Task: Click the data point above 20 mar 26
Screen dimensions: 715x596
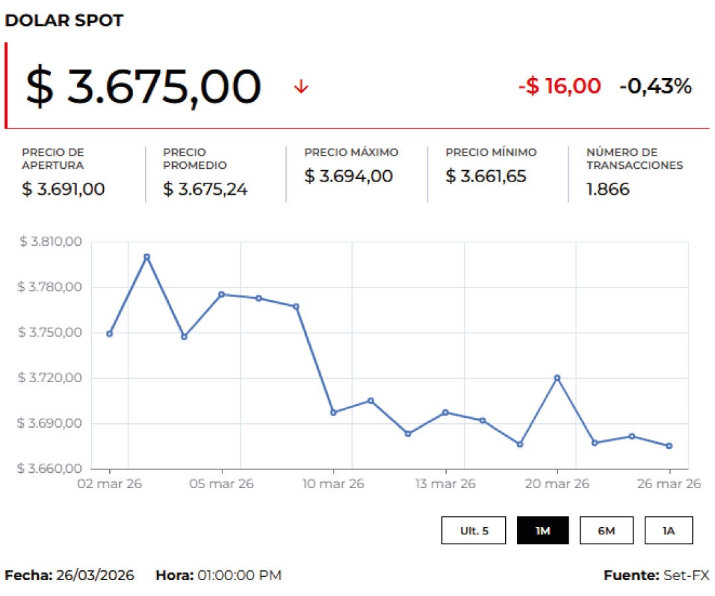Action: coord(557,378)
